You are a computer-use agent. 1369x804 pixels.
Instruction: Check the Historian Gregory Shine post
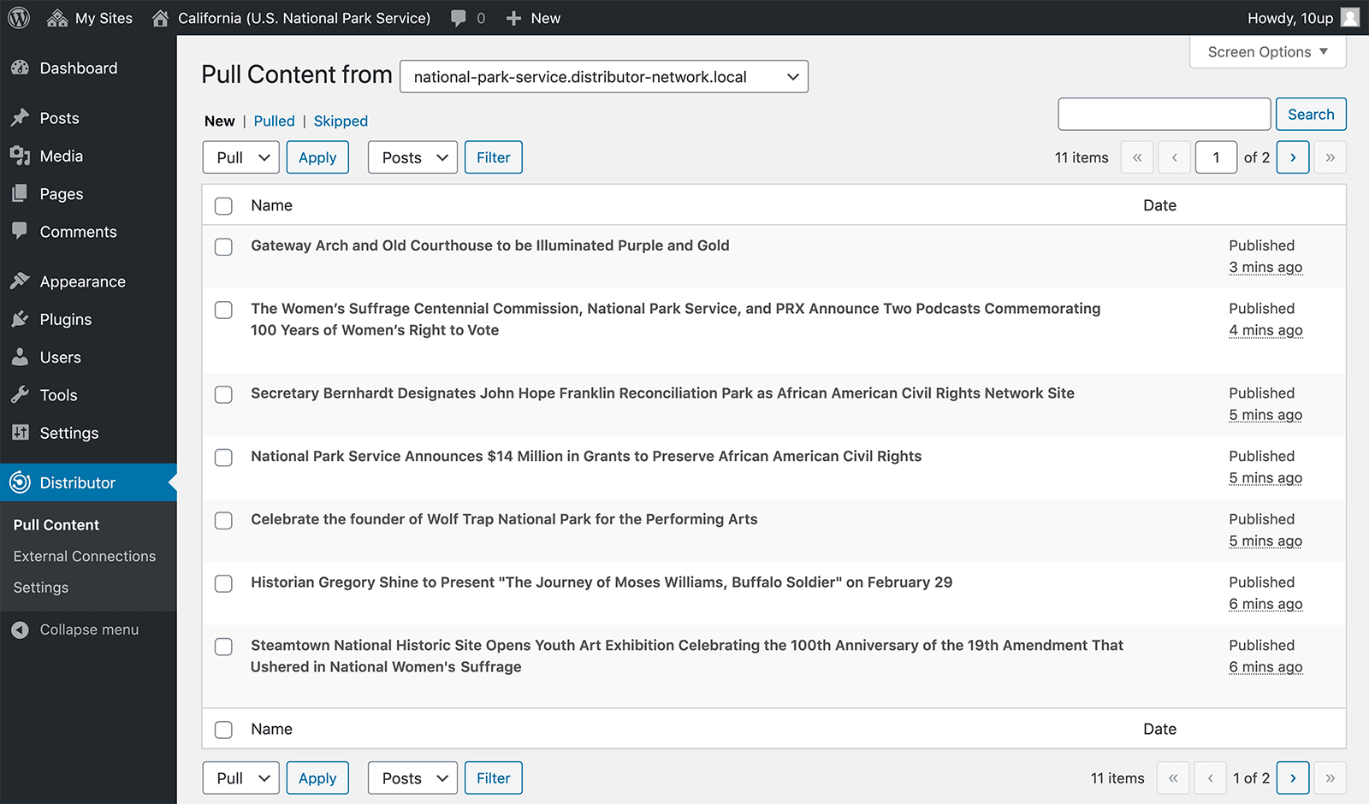[223, 583]
